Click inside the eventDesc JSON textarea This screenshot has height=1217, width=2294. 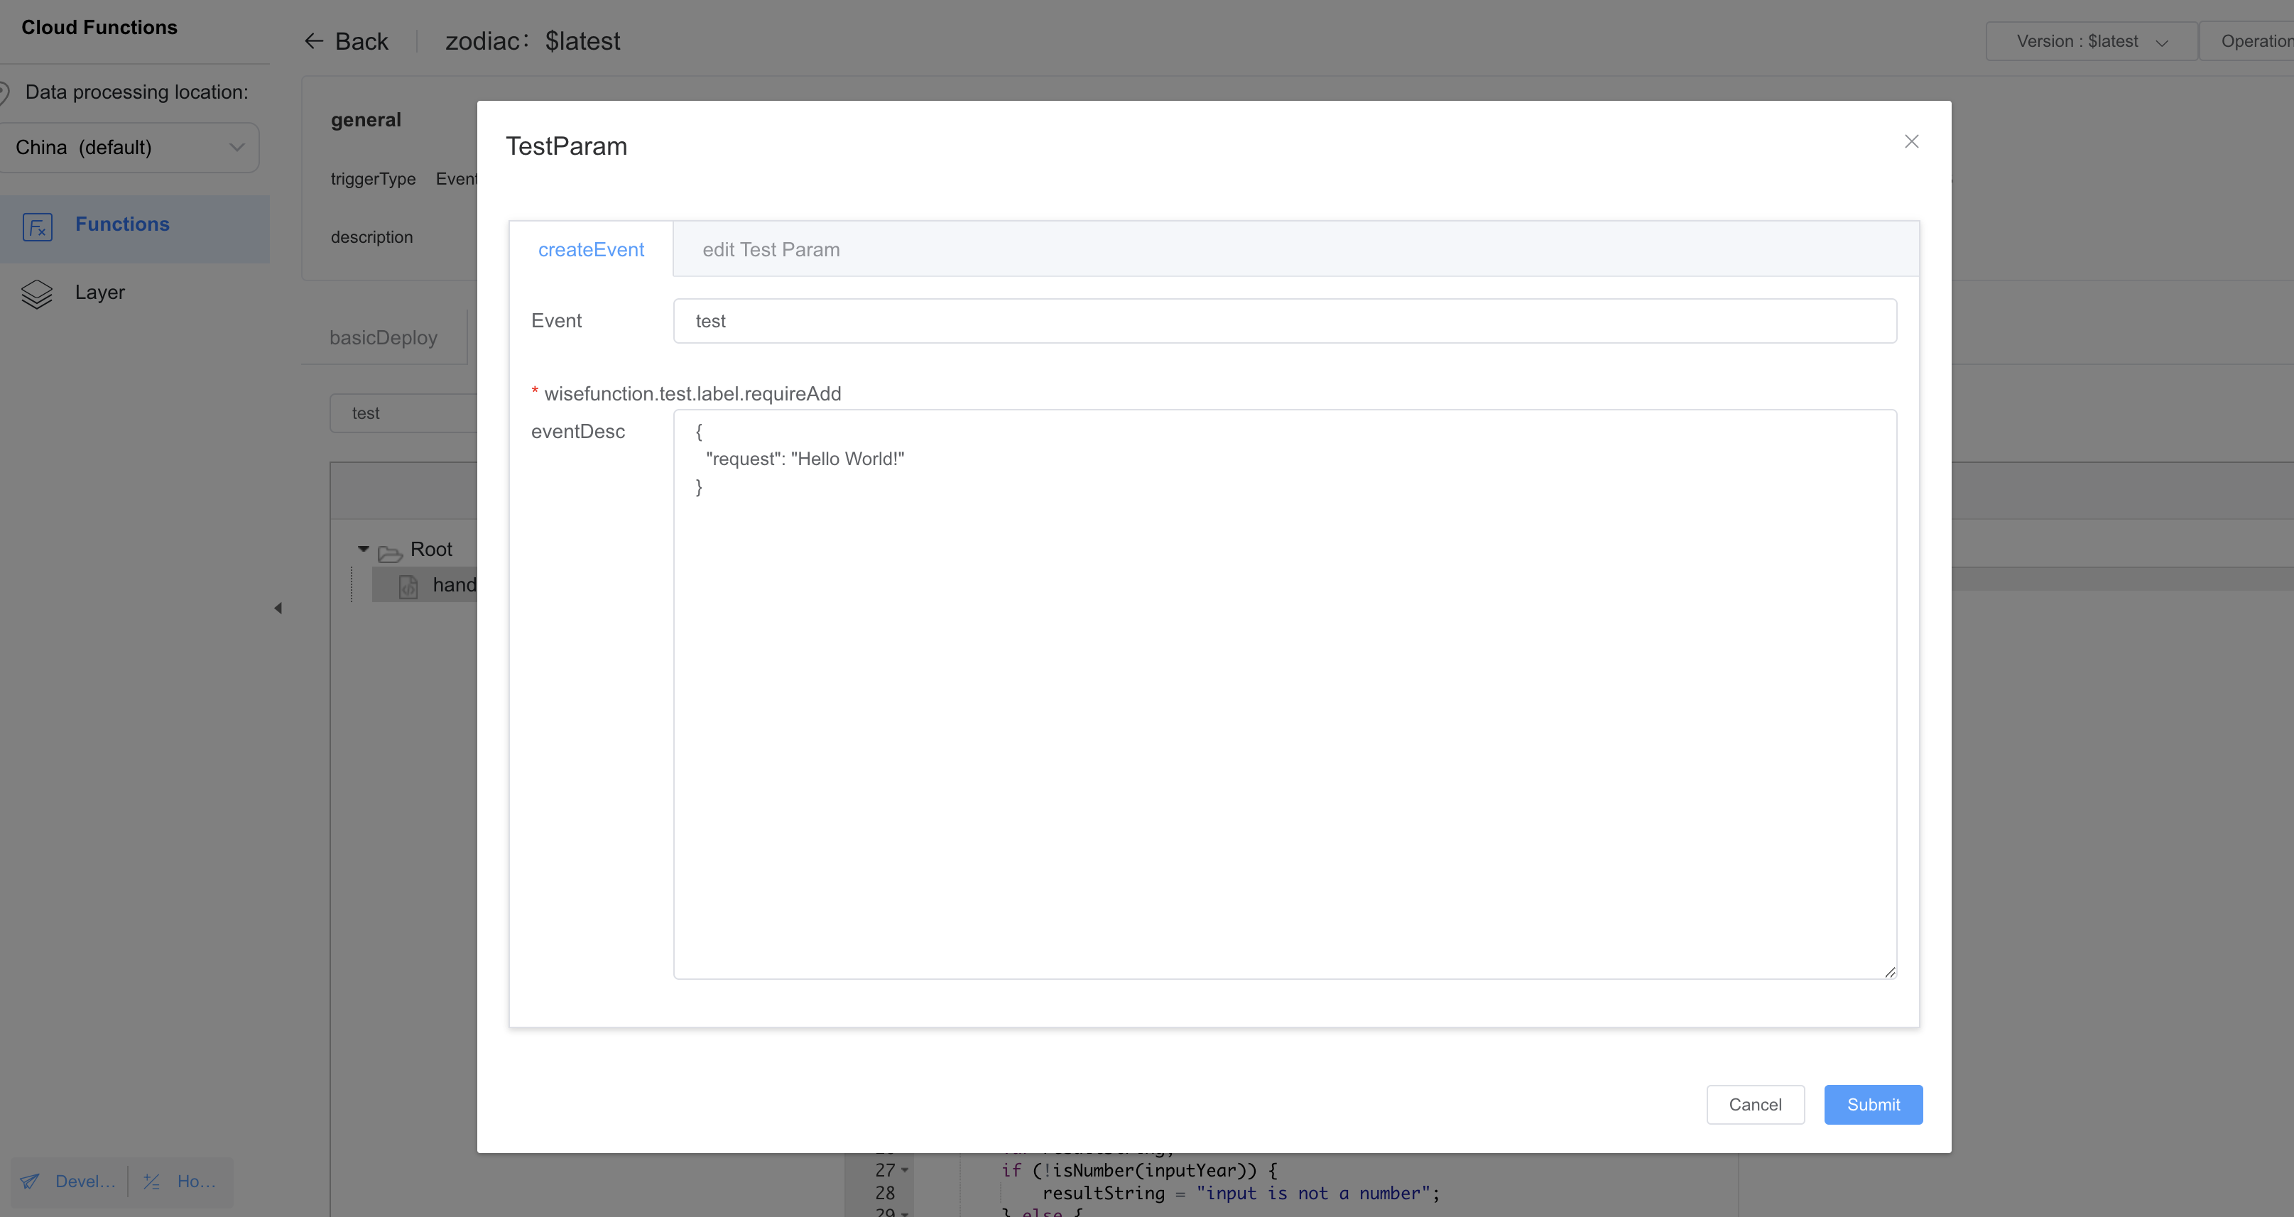(x=1284, y=694)
